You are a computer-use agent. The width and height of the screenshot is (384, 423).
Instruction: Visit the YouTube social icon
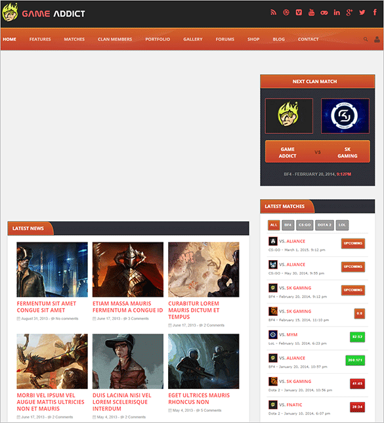pyautogui.click(x=311, y=12)
